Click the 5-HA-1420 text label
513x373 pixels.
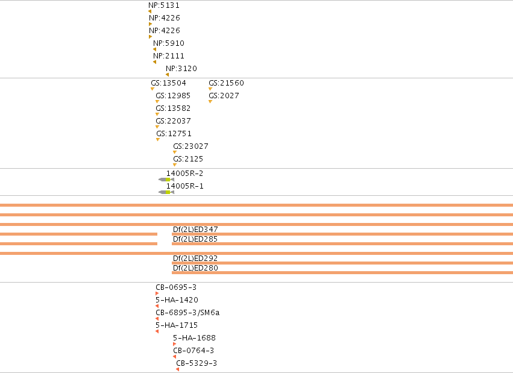[x=177, y=300]
